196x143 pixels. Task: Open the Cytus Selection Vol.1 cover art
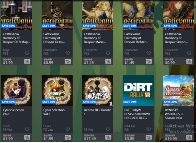click(17, 91)
